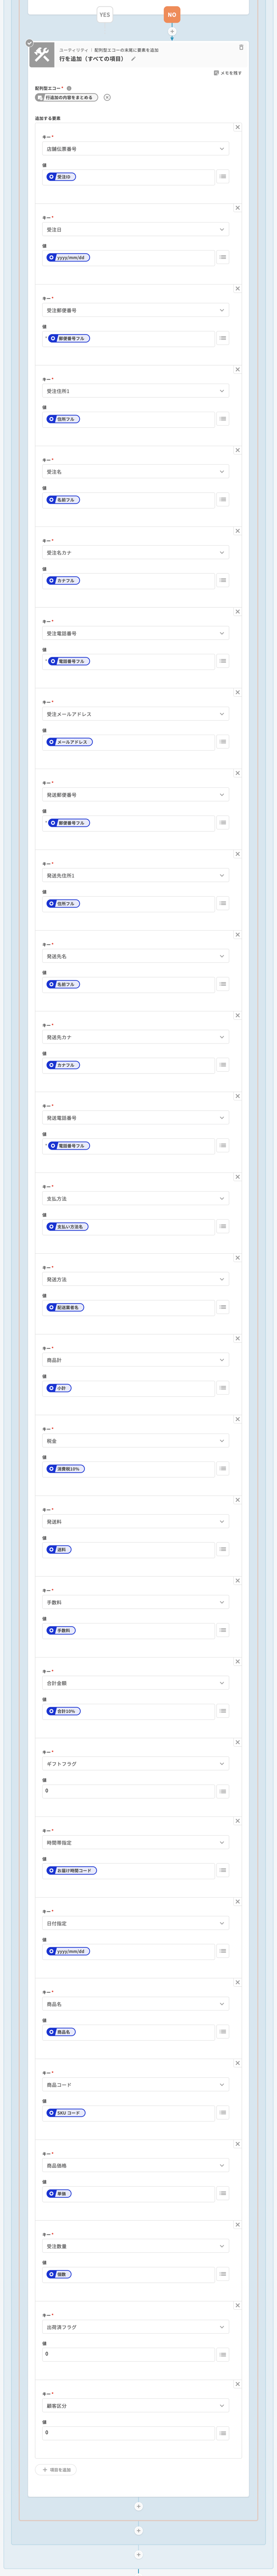This screenshot has width=277, height=2576.
Task: Expand the '受注メールアドレス' key dropdown
Action: tap(136, 714)
